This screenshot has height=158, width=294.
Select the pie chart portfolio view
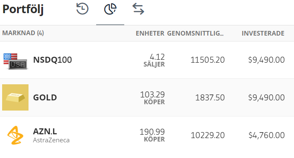110,9
